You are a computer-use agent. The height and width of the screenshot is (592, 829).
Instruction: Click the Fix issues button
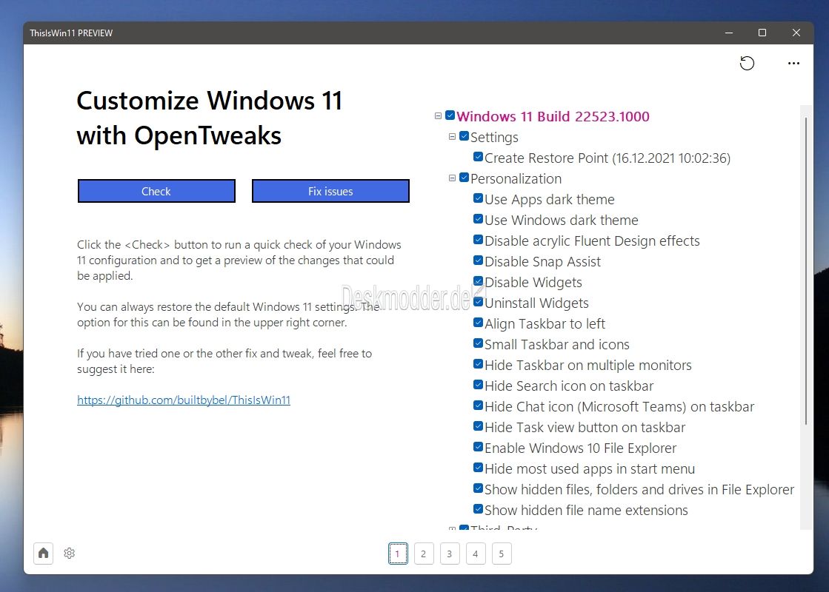click(x=330, y=191)
